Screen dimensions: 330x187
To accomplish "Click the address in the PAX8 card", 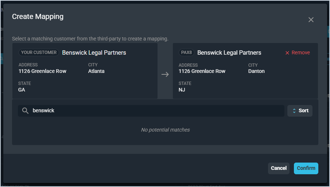I will (202, 71).
